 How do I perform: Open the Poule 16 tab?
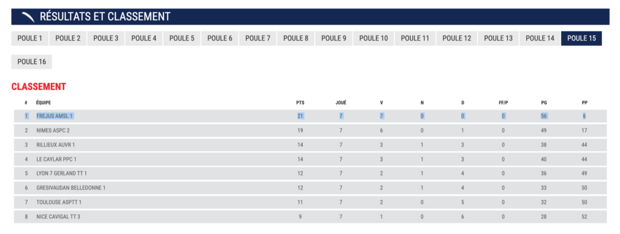pyautogui.click(x=31, y=62)
